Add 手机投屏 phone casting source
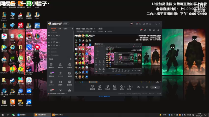This screenshot has height=117, width=209. click(107, 87)
